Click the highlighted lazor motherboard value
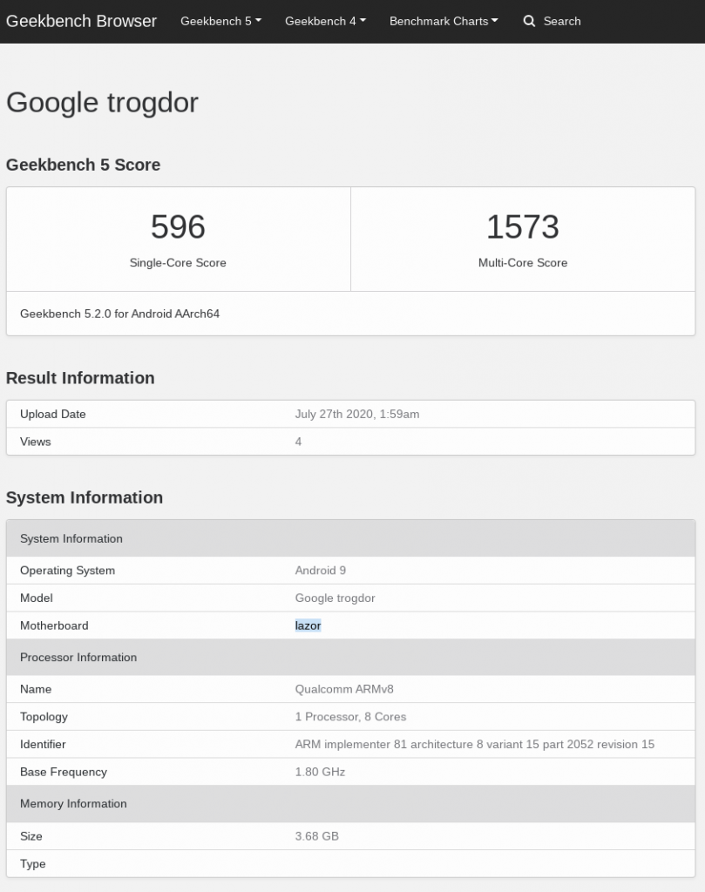This screenshot has width=705, height=892. (x=308, y=625)
